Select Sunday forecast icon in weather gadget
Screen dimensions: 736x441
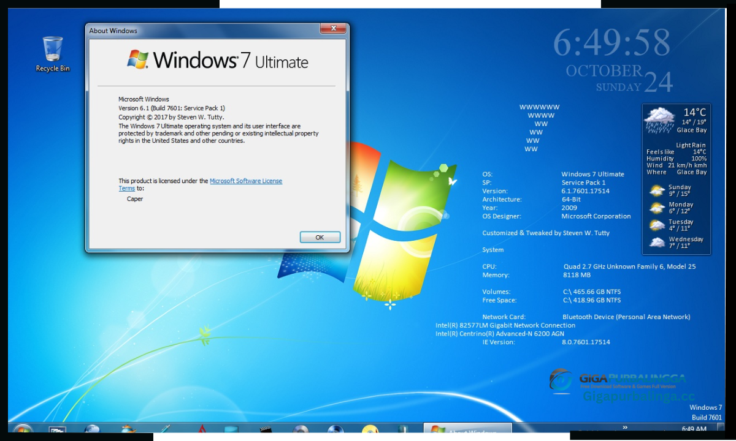[657, 190]
